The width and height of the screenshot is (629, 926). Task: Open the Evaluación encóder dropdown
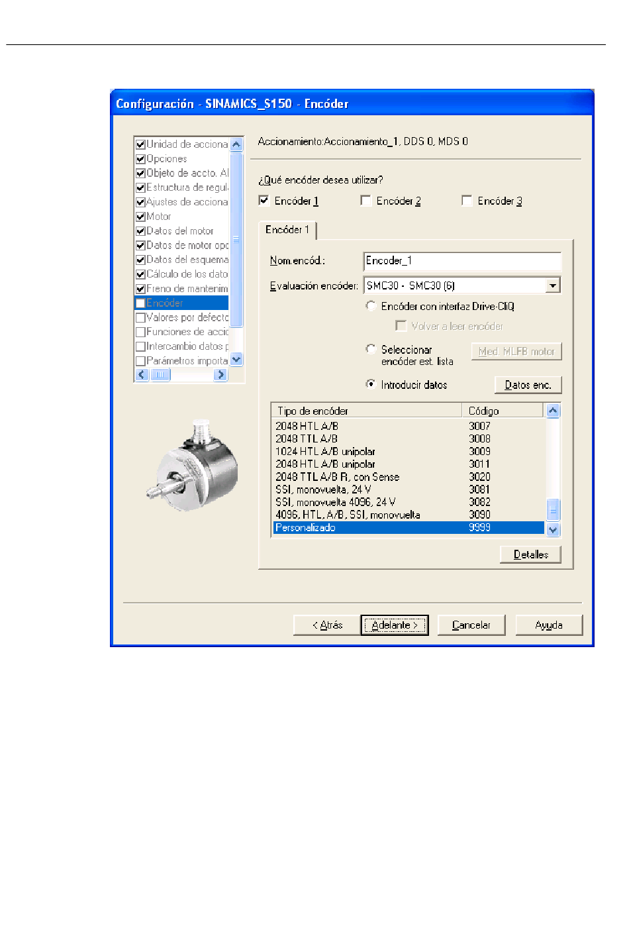click(x=553, y=285)
